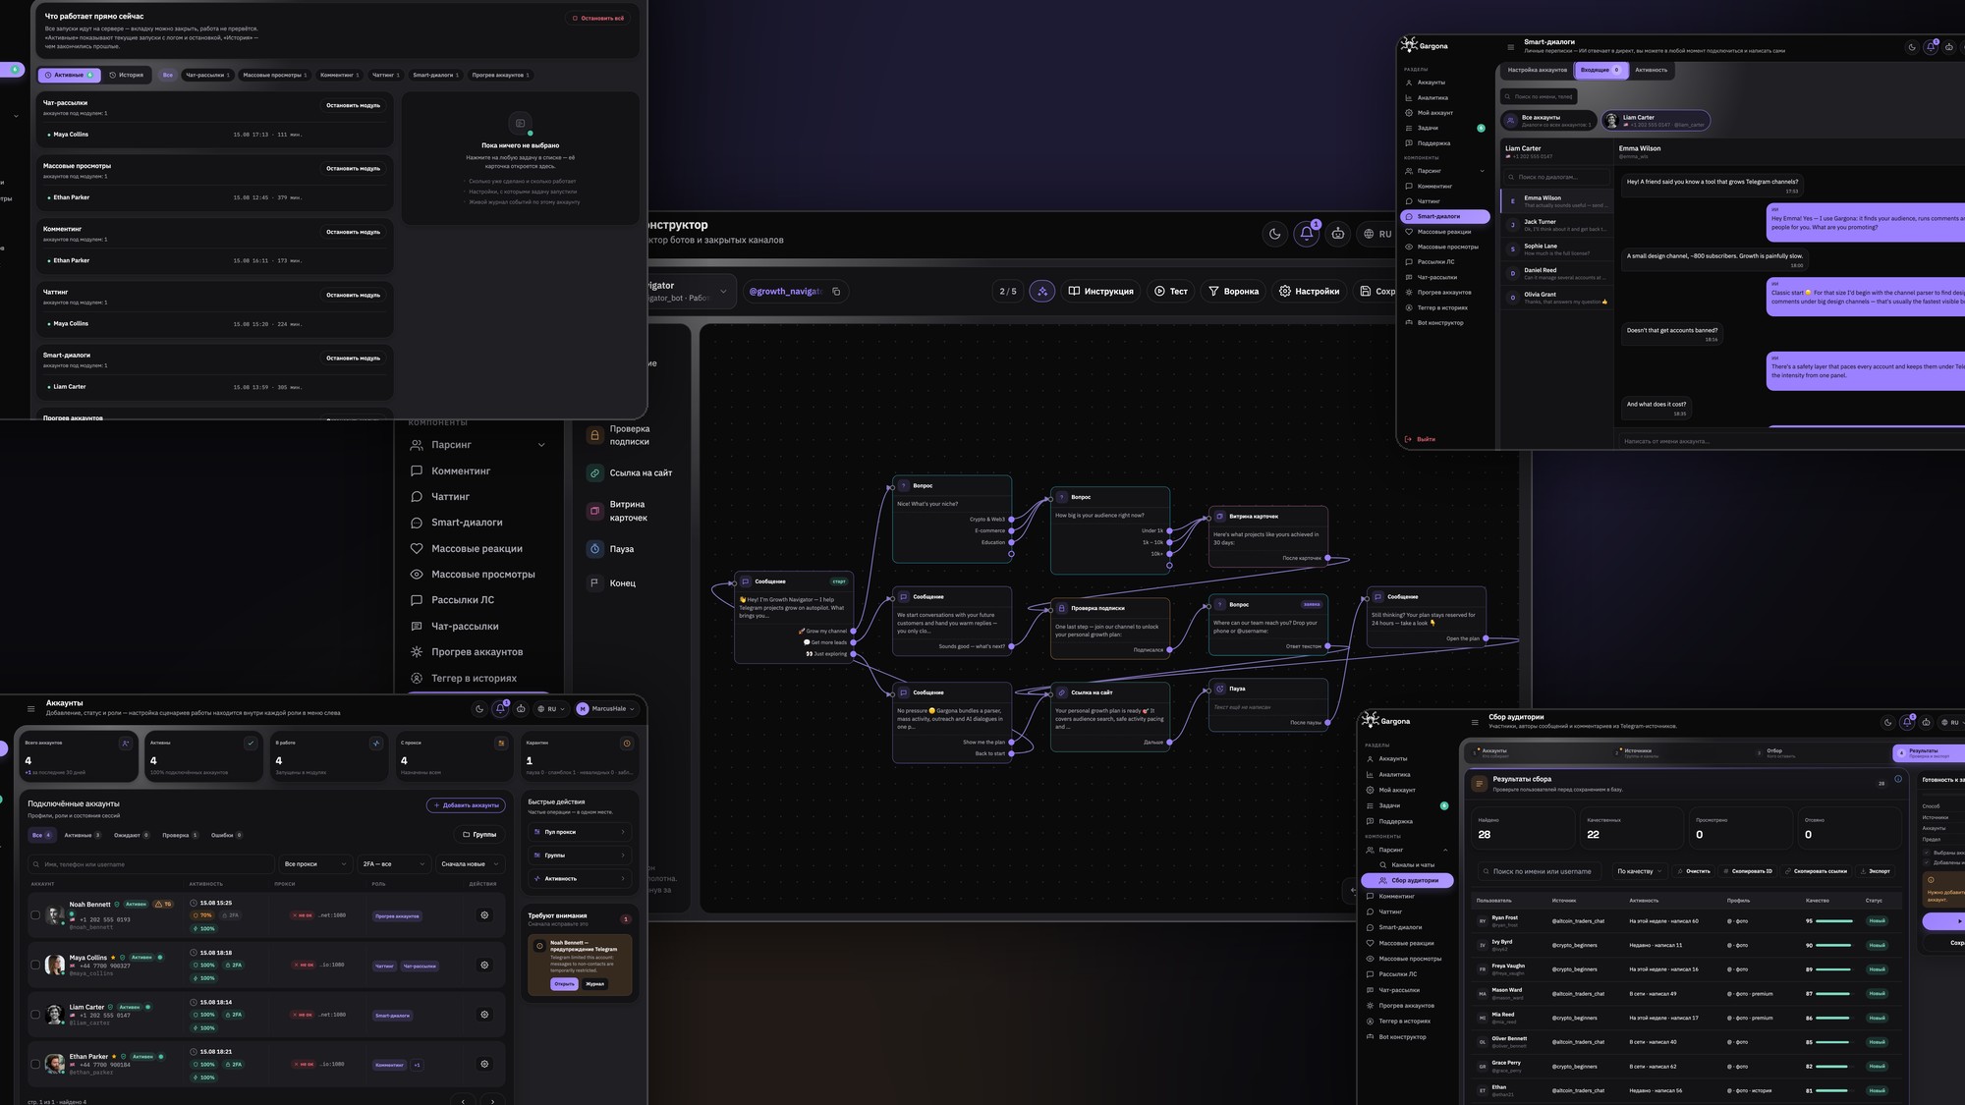Select the Пауза block icon in the constructor palette
The height and width of the screenshot is (1105, 1965).
[594, 549]
